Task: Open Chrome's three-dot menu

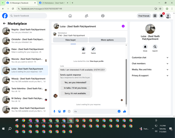Action: (x=172, y=9)
